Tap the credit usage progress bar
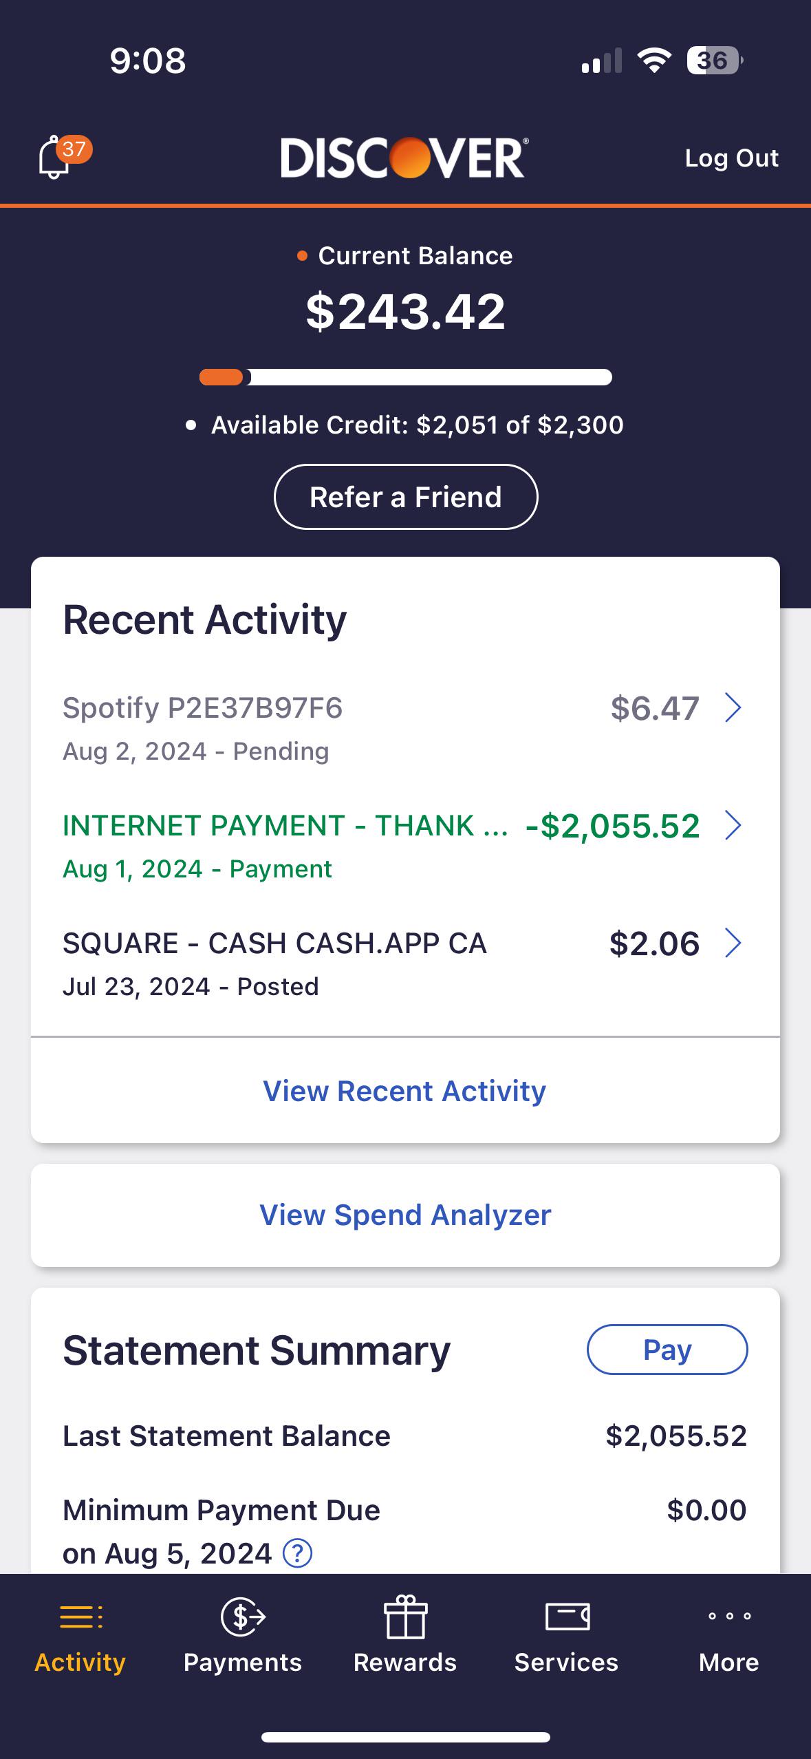Viewport: 811px width, 1759px height. click(x=405, y=377)
